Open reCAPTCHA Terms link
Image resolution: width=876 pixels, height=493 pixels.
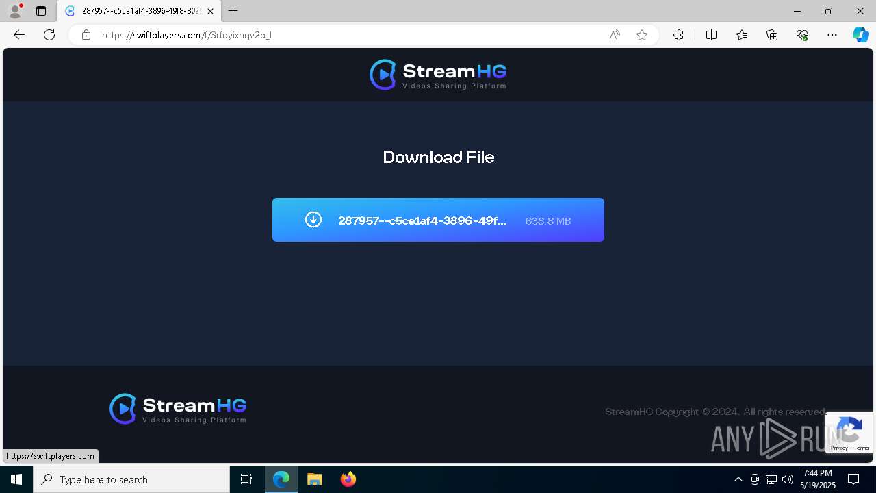pos(861,448)
